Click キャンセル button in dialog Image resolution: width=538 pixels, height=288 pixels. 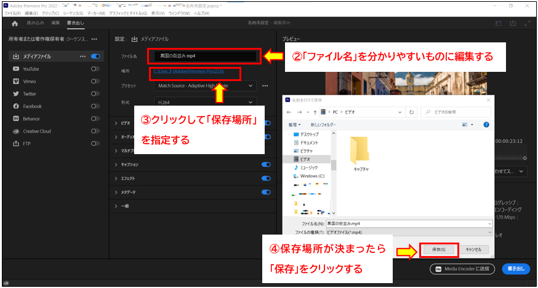(x=473, y=250)
